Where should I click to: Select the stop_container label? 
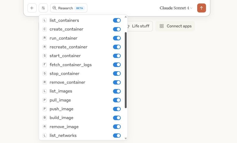[64, 74]
